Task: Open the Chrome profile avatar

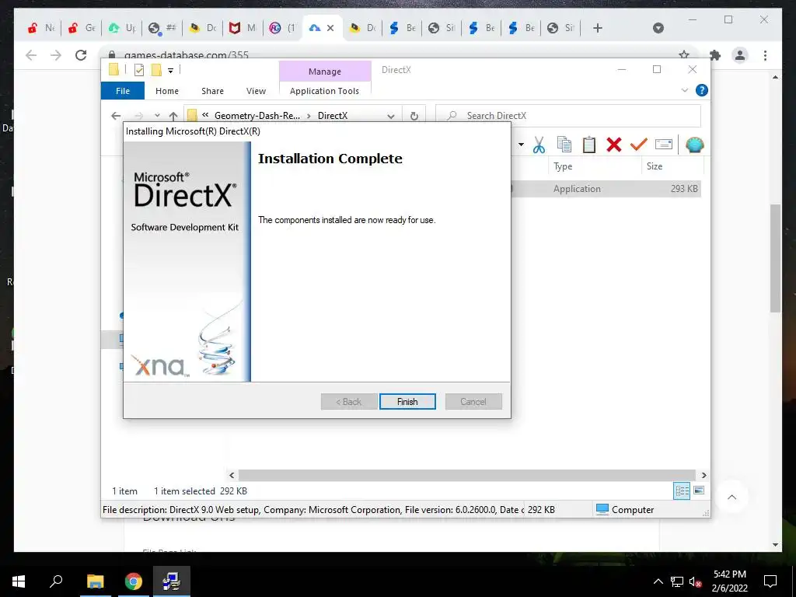Action: [x=740, y=55]
